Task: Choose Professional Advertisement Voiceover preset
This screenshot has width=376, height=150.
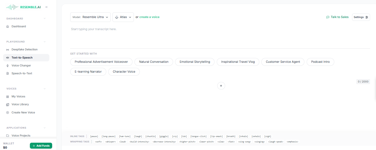Action: [x=101, y=62]
